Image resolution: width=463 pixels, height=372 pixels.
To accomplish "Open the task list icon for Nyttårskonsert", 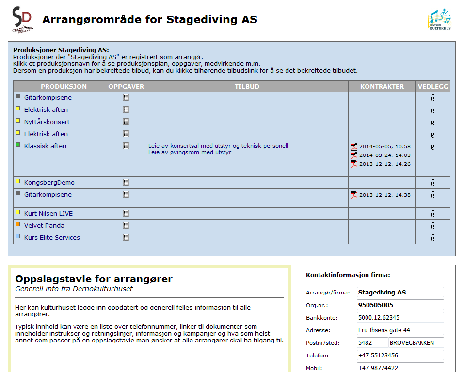I will 126,122.
